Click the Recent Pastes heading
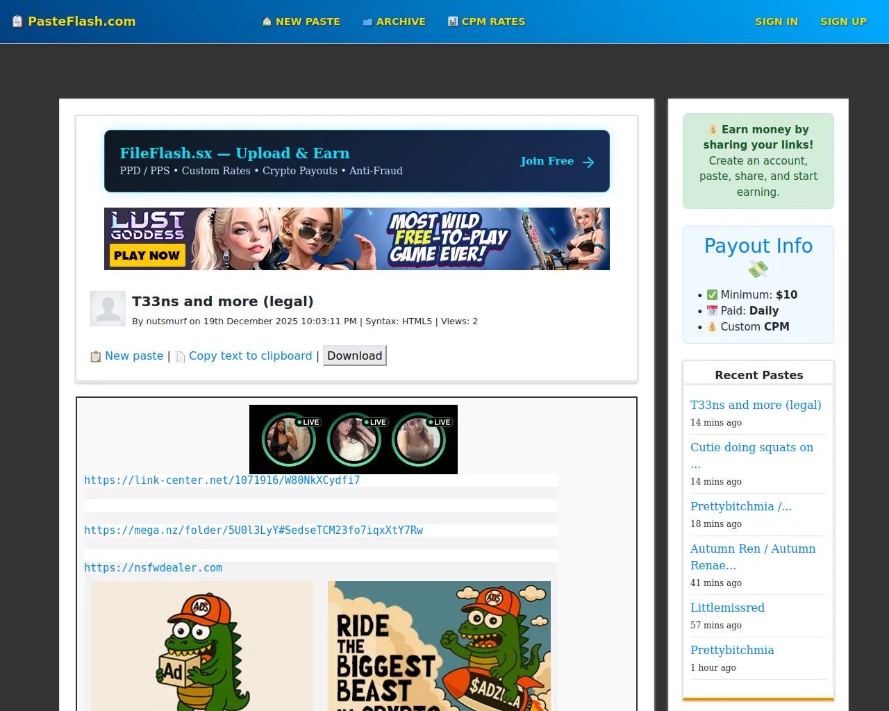 pyautogui.click(x=759, y=375)
